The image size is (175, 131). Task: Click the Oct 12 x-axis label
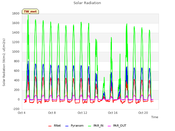pyautogui.click(x=82, y=113)
